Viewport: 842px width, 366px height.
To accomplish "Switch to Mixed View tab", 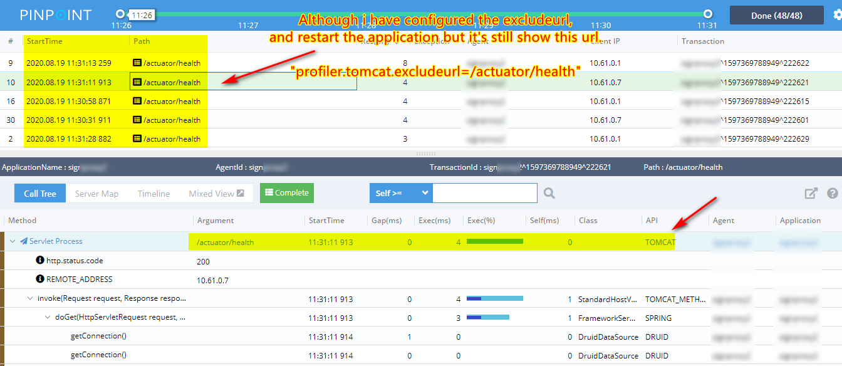I will coord(216,194).
